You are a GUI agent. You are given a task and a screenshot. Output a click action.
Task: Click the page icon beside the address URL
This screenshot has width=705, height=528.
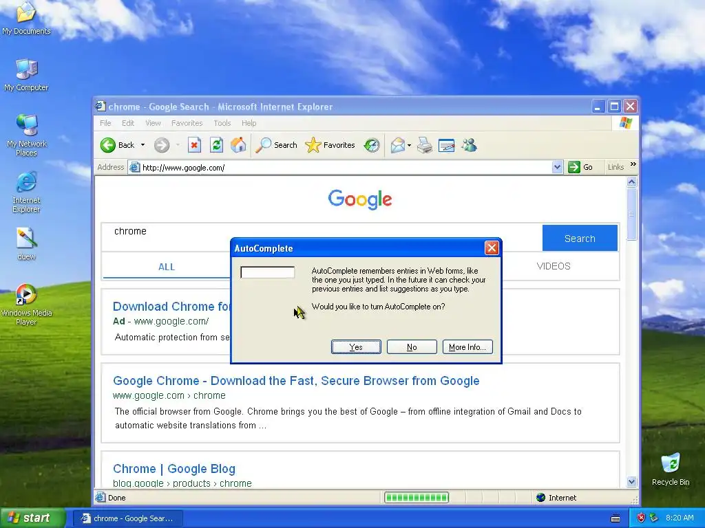pos(134,168)
